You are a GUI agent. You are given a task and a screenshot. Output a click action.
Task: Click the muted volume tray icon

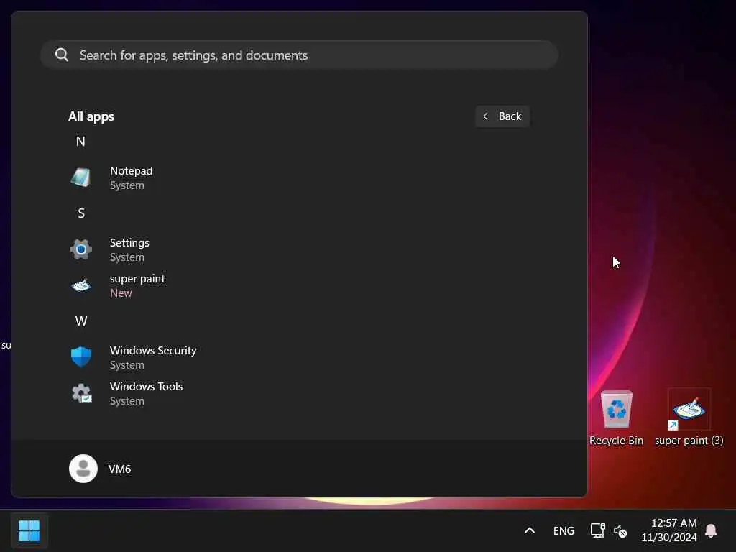click(620, 531)
